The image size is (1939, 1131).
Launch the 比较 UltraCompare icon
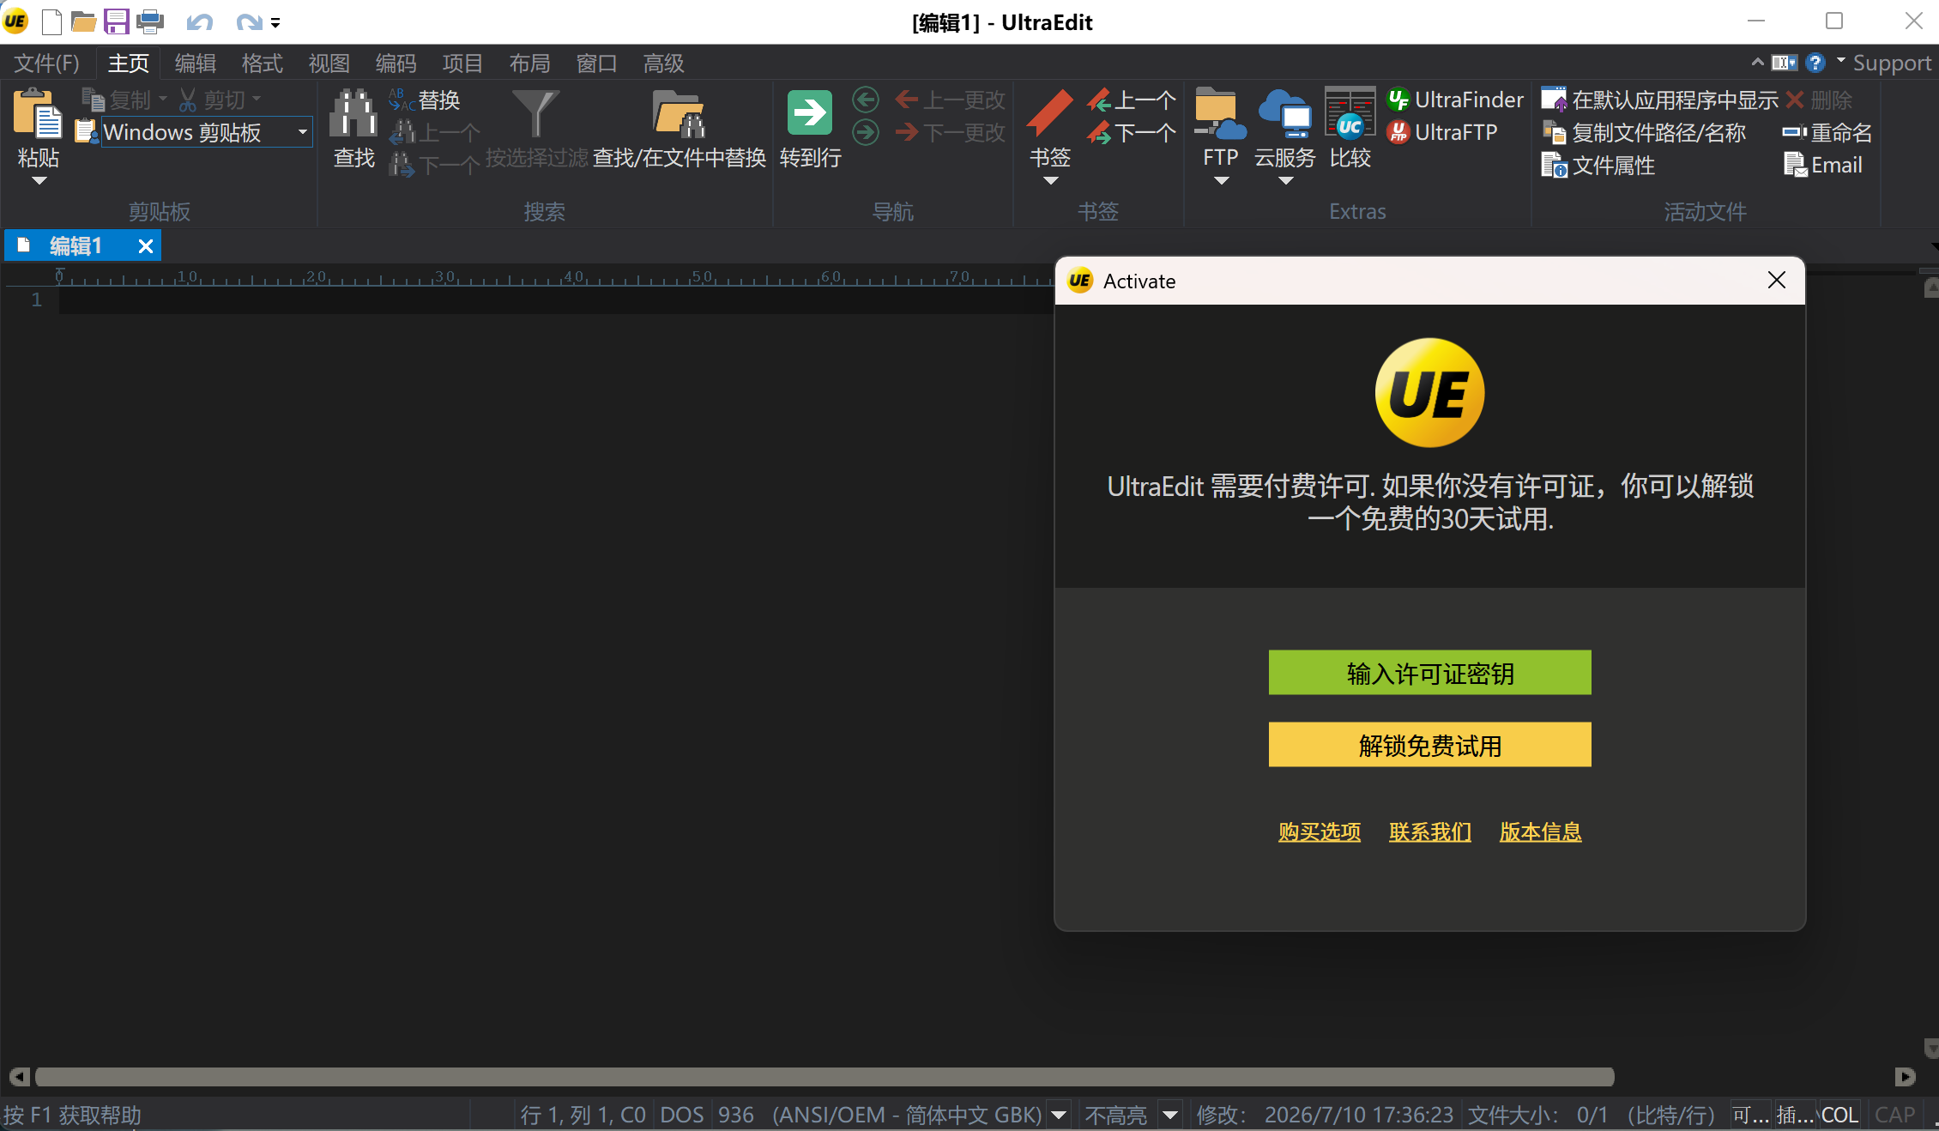(1350, 113)
